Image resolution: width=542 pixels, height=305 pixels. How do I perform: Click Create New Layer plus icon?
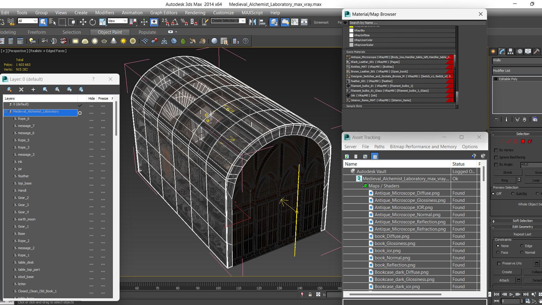tap(33, 90)
